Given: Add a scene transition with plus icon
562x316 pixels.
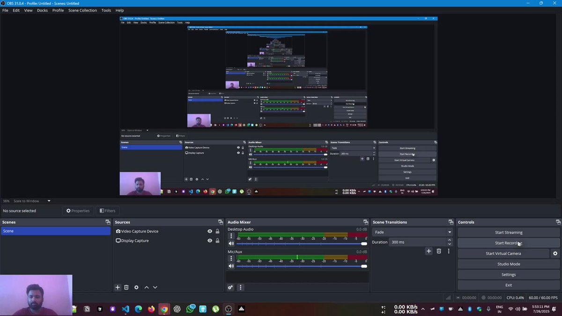Looking at the screenshot, I should (429, 251).
